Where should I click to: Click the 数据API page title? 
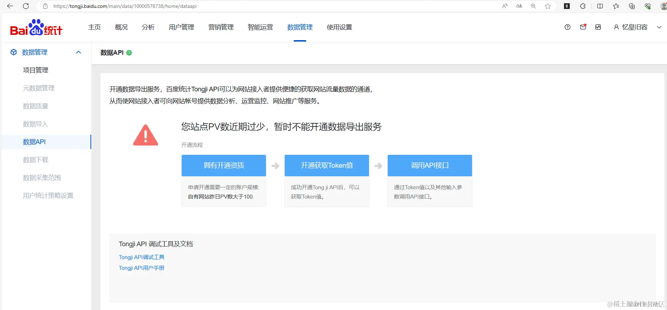(112, 53)
